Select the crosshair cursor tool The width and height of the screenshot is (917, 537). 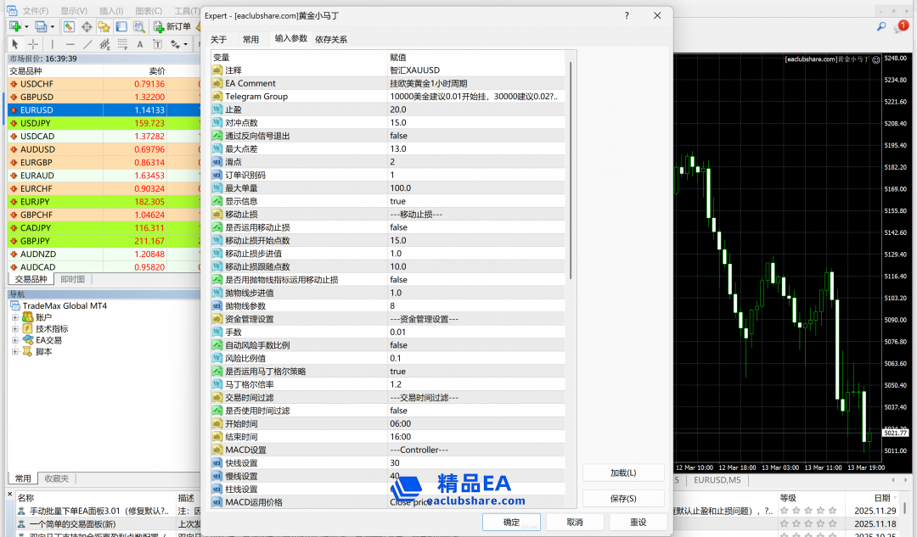33,44
